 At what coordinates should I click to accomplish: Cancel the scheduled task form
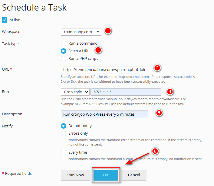(134, 175)
